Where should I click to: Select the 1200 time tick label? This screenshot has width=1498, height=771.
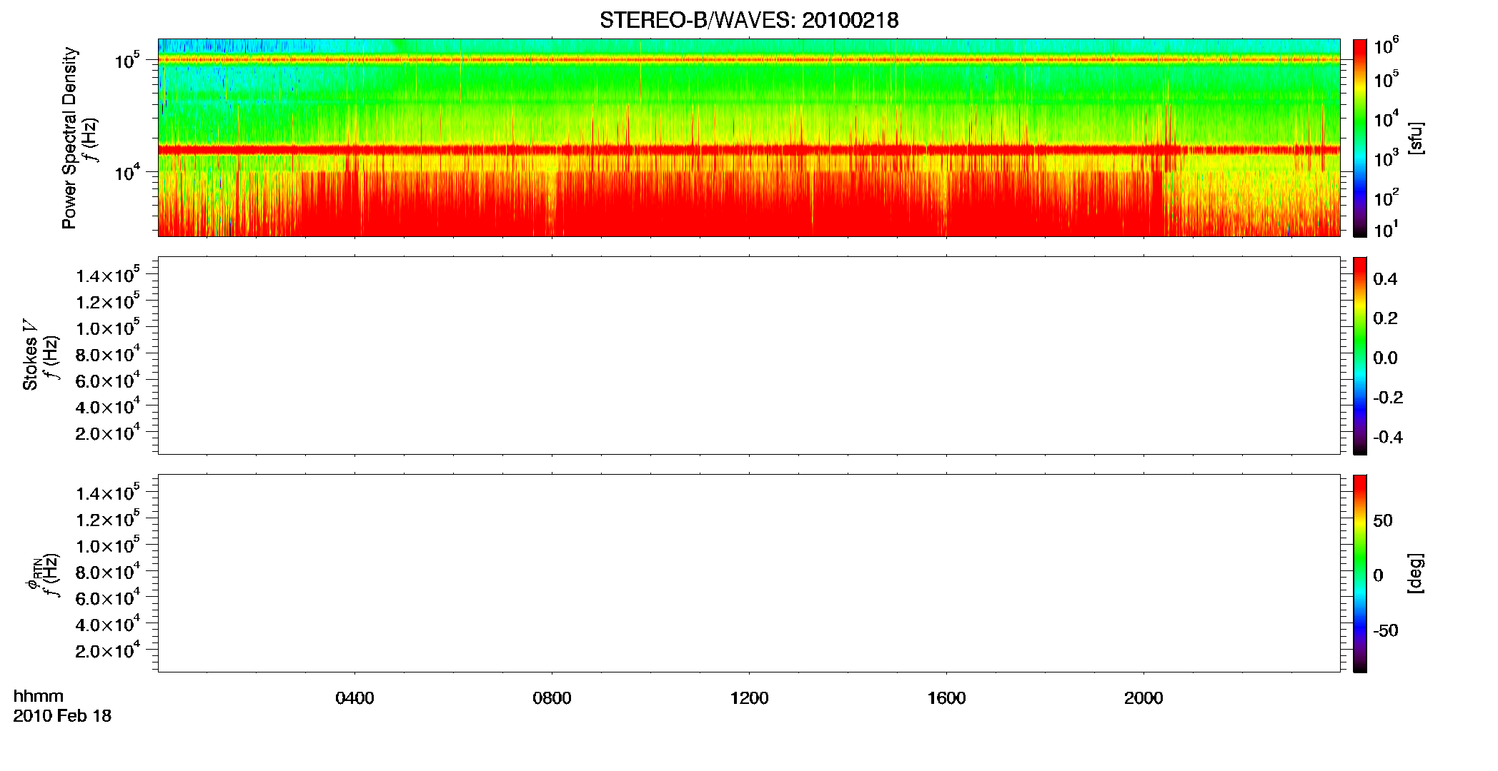[x=749, y=698]
